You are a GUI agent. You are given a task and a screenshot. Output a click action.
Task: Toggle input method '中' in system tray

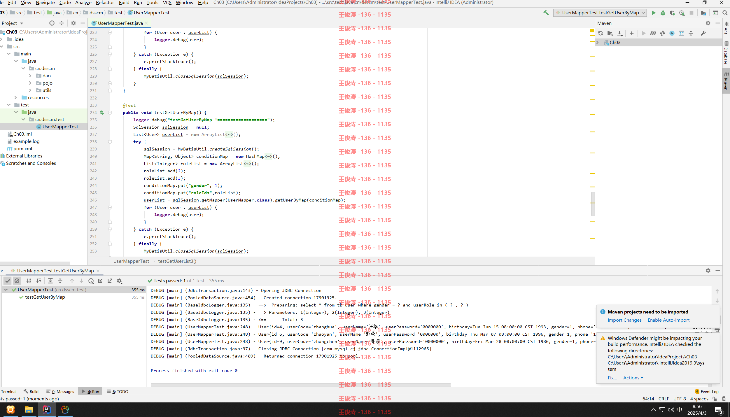[679, 410]
